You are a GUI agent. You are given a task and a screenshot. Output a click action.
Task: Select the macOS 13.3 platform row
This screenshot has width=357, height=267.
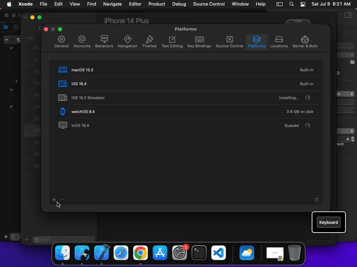point(185,70)
